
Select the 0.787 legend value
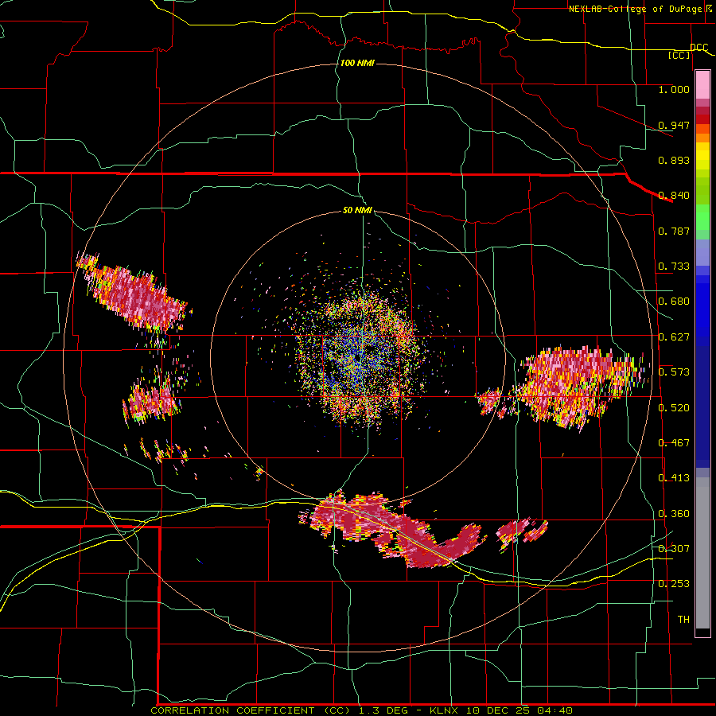[674, 231]
